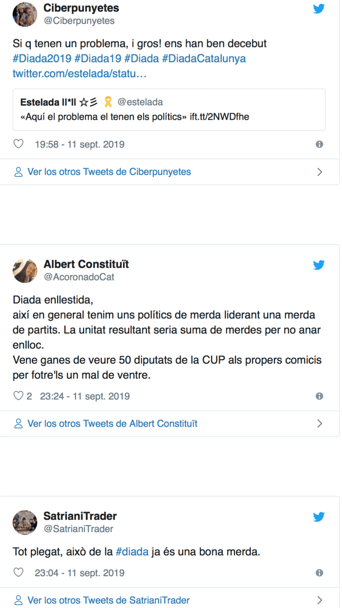Open info icon on Ciberpunyetes tweet
The width and height of the screenshot is (342, 608).
click(x=320, y=145)
